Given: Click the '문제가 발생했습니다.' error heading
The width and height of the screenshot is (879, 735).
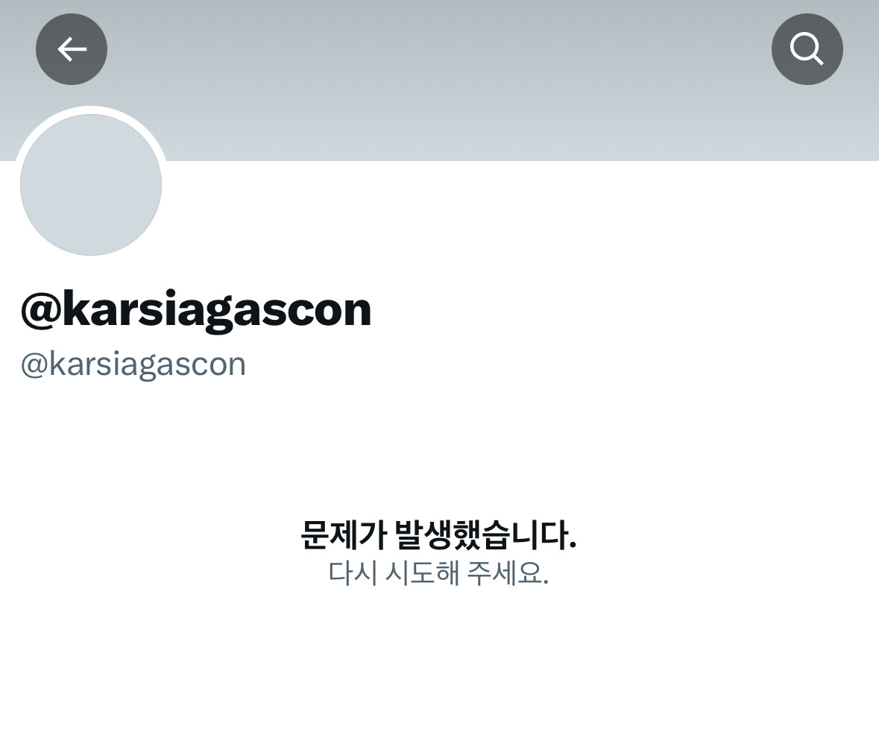Looking at the screenshot, I should pyautogui.click(x=439, y=534).
